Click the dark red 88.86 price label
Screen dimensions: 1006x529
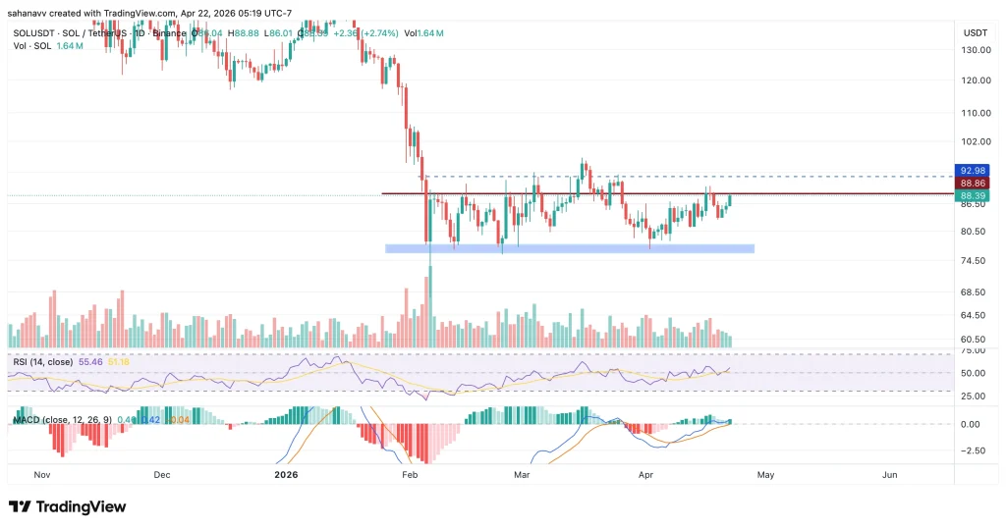[x=974, y=183]
